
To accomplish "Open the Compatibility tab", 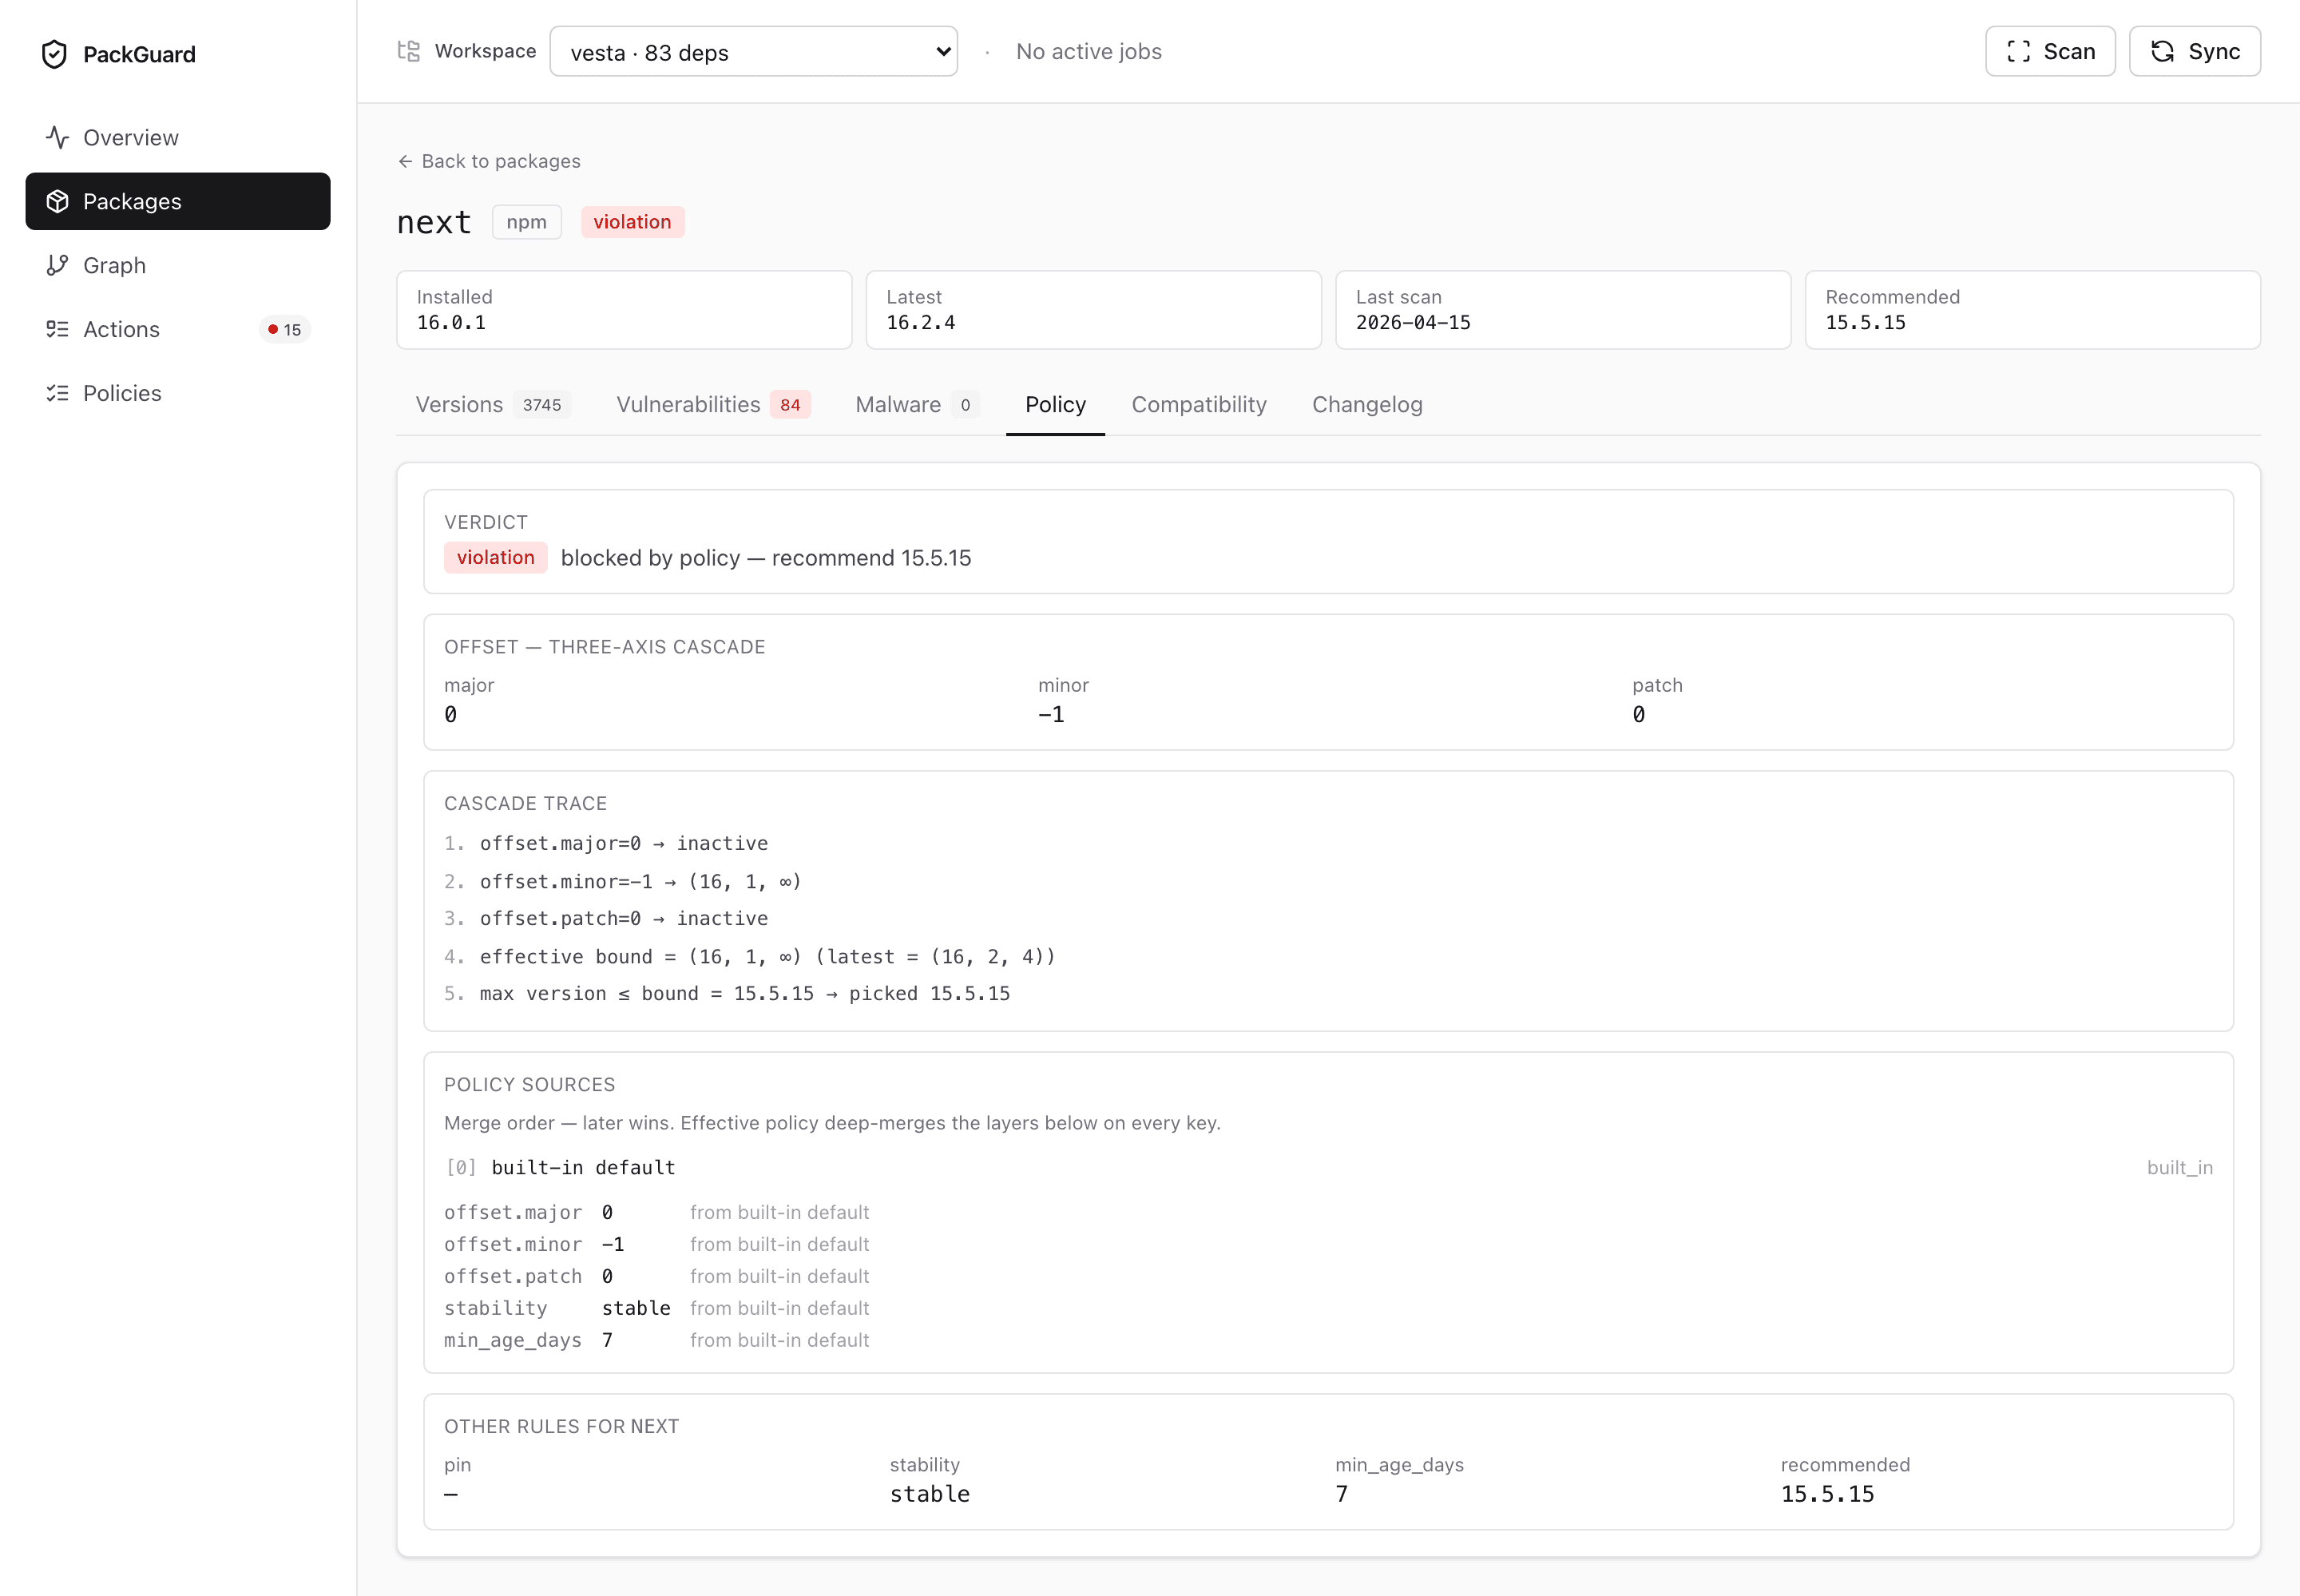I will [x=1199, y=404].
